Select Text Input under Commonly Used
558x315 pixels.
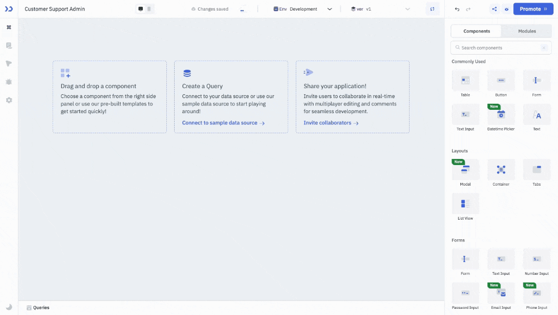click(465, 118)
